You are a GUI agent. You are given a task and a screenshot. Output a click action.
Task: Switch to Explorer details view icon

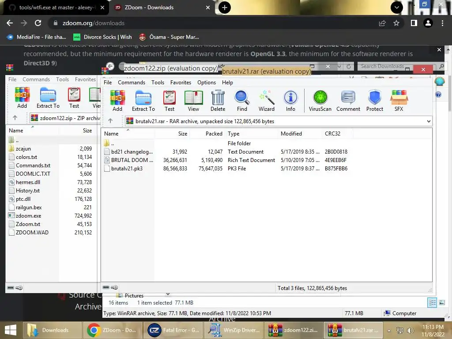(x=432, y=302)
